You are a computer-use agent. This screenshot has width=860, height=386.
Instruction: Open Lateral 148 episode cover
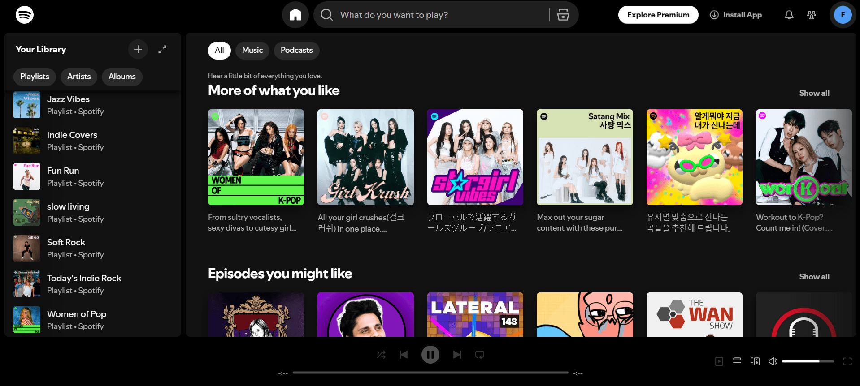(x=475, y=314)
